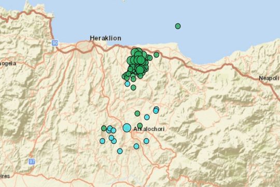Image resolution: width=280 pixels, height=187 pixels.
Task: Click the Heraklion city label
Action: click(105, 38)
